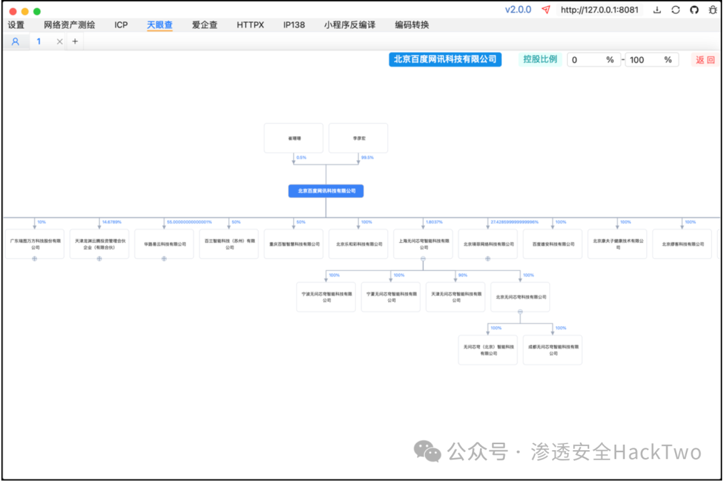Select the 无问芯穹（北京）智能科技有限公司 card

pyautogui.click(x=487, y=350)
